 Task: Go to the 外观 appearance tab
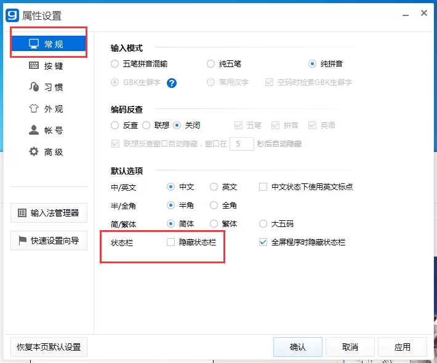point(46,109)
